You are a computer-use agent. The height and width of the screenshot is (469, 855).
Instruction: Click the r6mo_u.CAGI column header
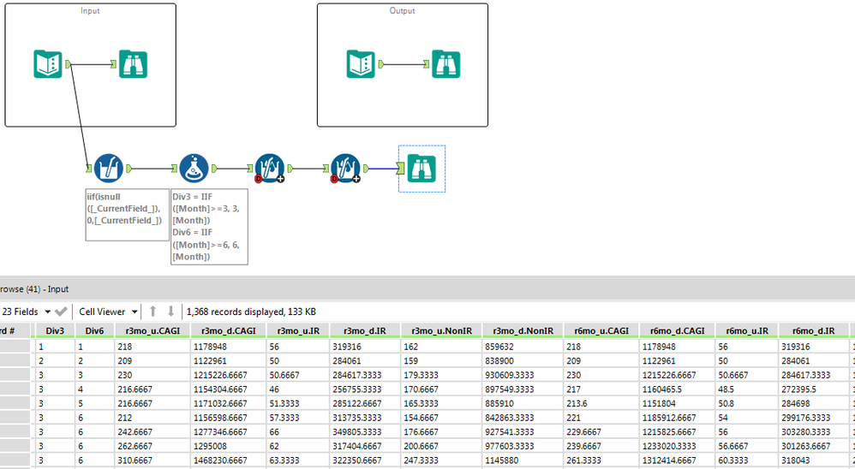[601, 330]
